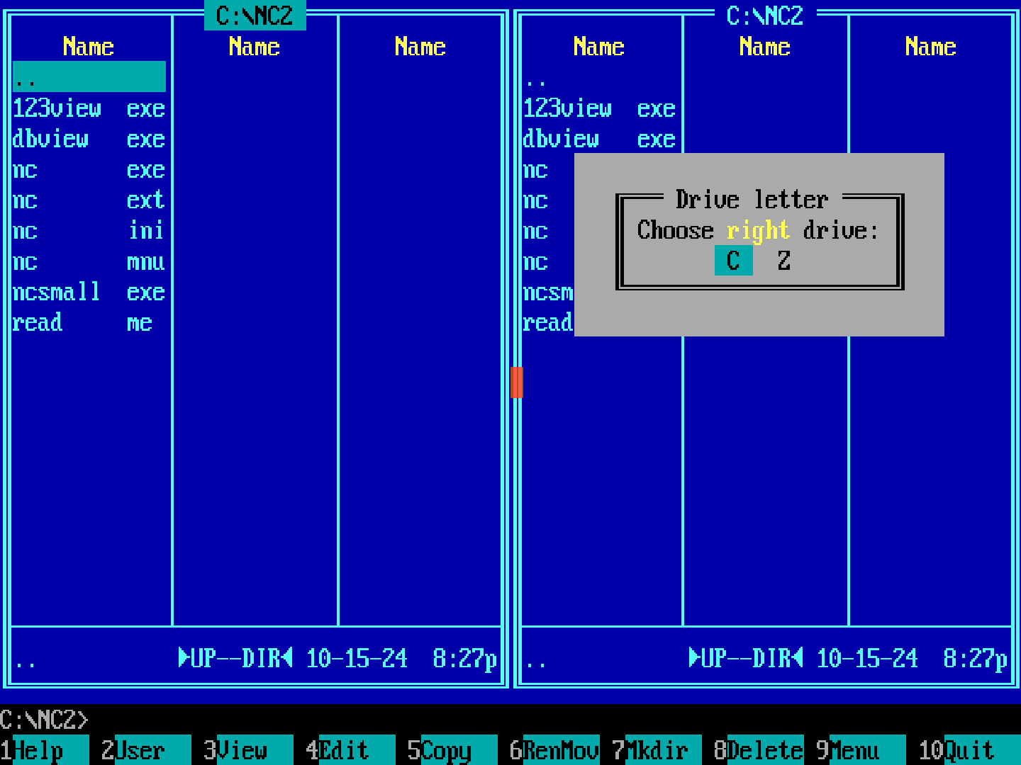Screen dimensions: 1021x765
Task: Click 8 Delete function key
Action: pos(759,750)
